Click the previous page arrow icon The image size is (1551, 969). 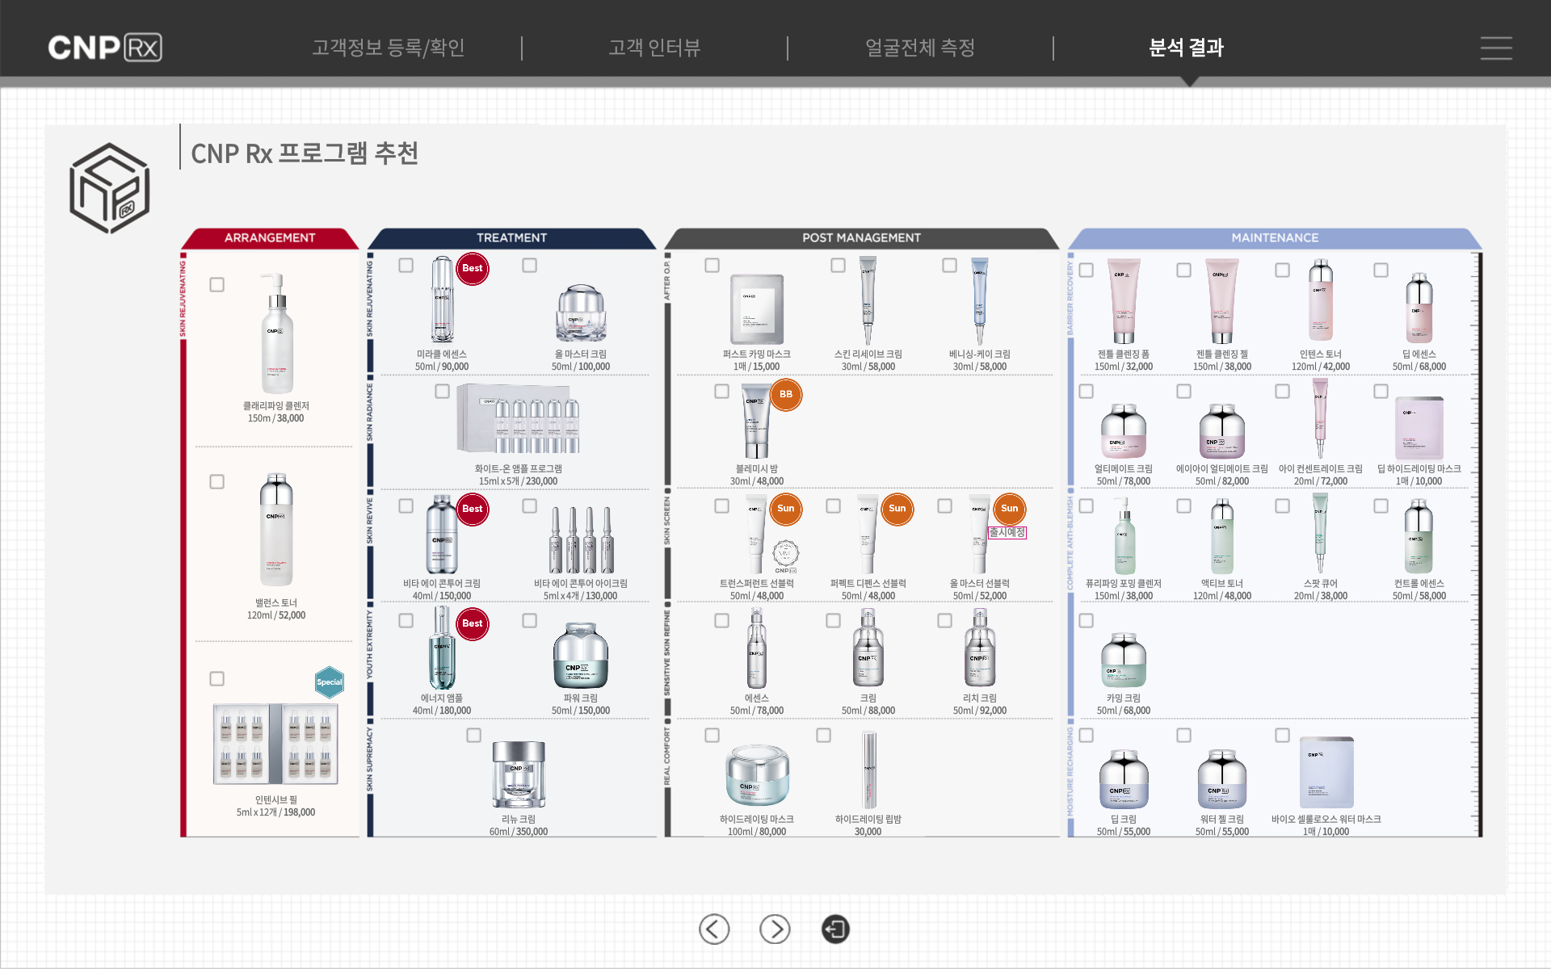click(714, 929)
